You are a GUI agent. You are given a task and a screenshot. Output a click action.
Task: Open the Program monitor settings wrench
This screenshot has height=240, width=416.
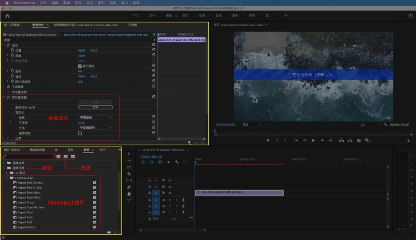pyautogui.click(x=385, y=125)
